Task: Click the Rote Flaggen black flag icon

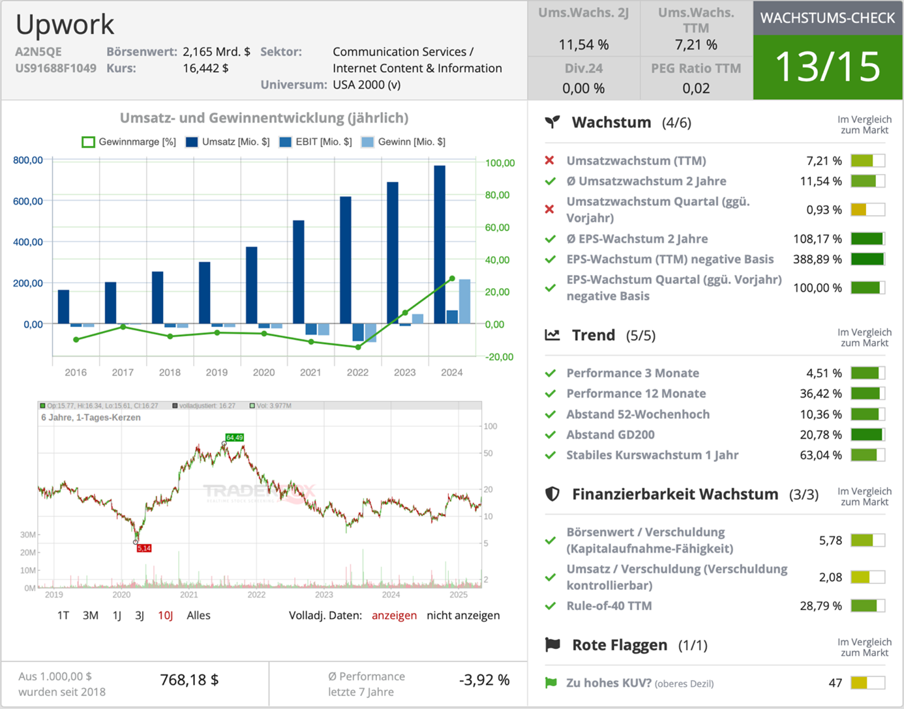Action: pos(552,644)
